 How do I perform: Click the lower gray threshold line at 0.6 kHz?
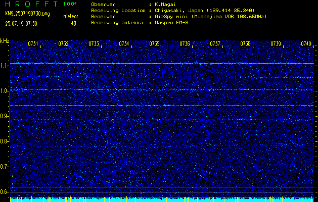[162, 192]
